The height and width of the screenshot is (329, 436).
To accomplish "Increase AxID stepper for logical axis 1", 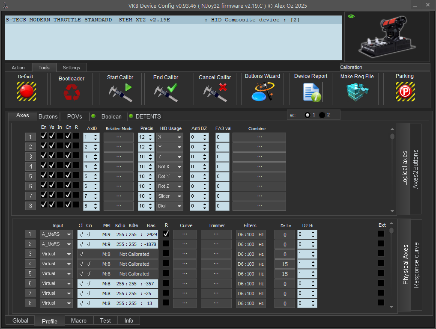I will coord(96,135).
